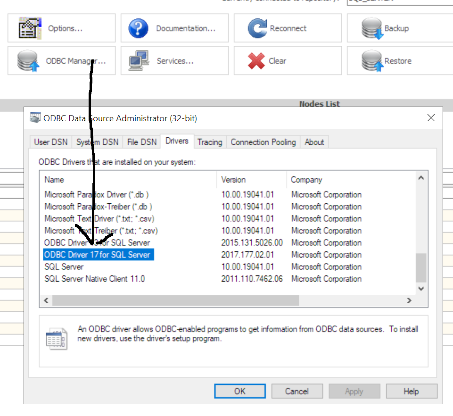
Task: Click version 2017.177.02.01 cell
Action: pos(247,255)
